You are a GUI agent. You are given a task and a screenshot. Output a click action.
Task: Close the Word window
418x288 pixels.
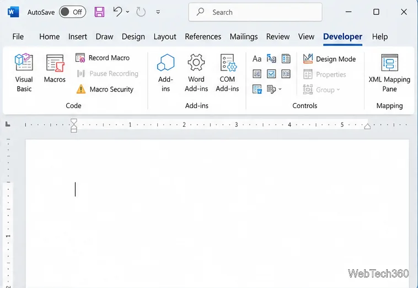tap(404, 12)
